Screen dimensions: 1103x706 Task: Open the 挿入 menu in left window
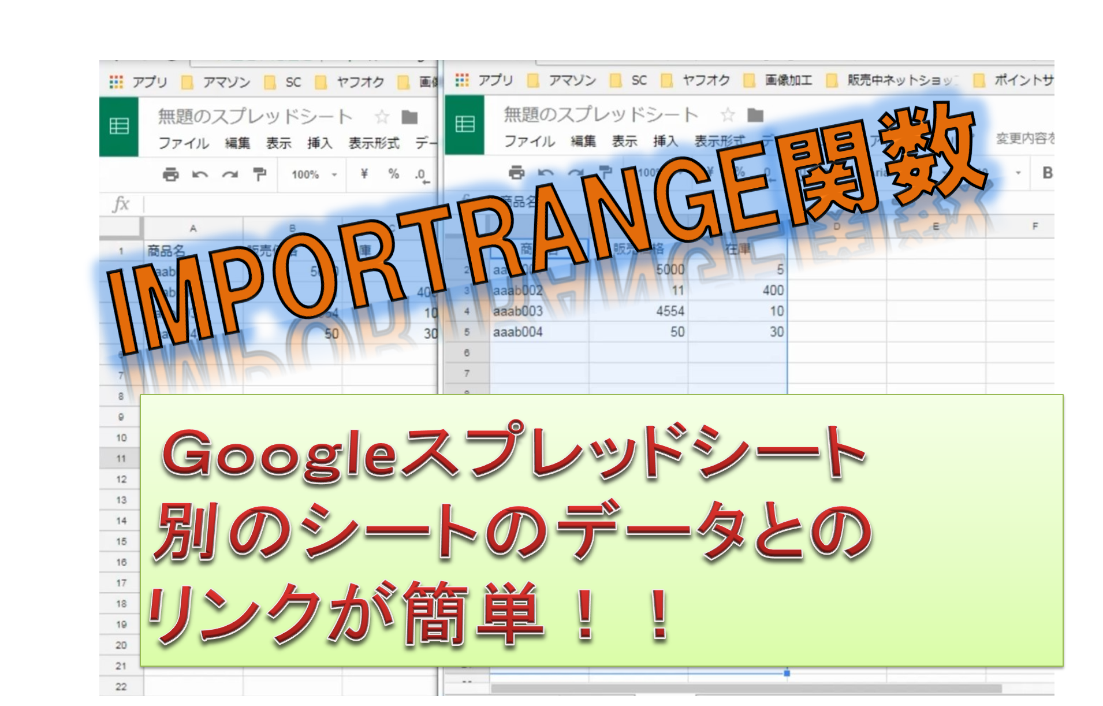pos(319,143)
